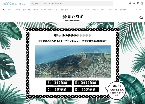145x104 pixels.
Task: Open the home icon in the navigation bar
Action: [3, 10]
